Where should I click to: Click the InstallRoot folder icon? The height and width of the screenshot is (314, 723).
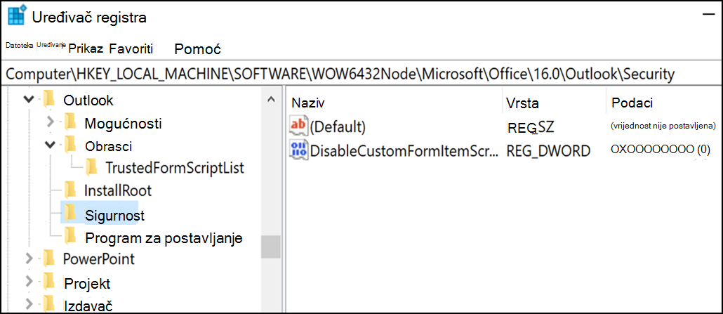(x=69, y=190)
